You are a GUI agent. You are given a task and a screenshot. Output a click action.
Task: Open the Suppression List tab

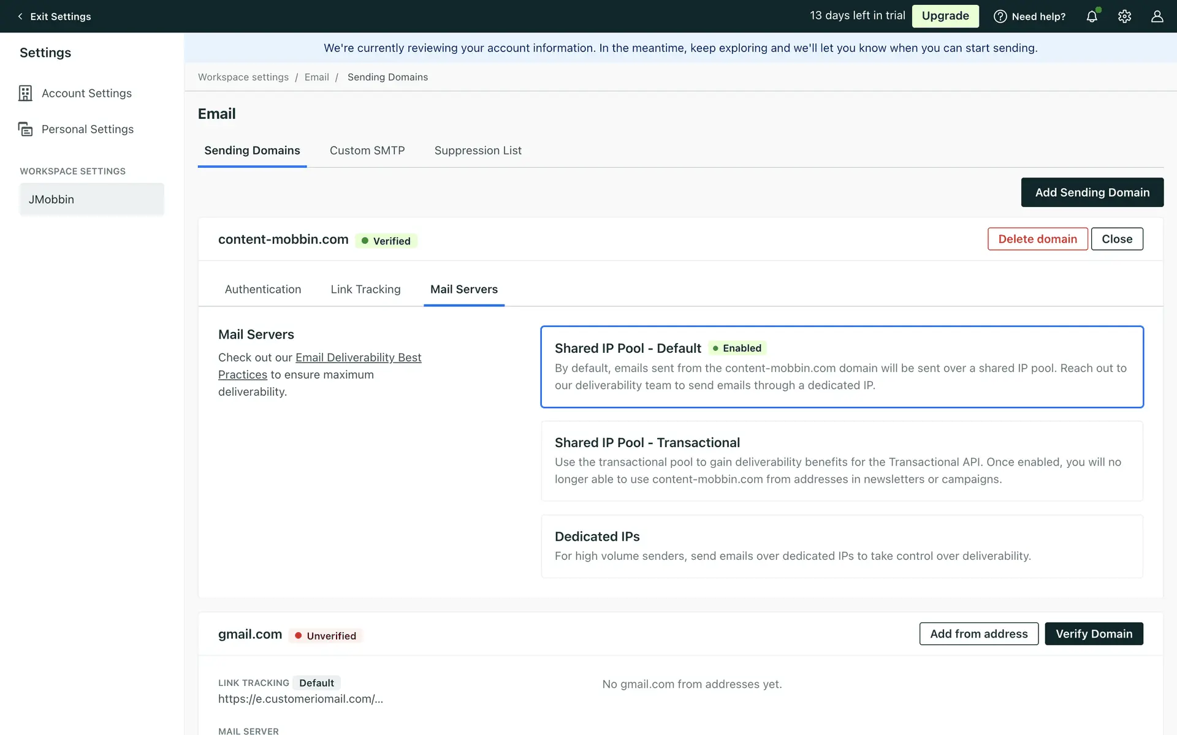tap(478, 151)
